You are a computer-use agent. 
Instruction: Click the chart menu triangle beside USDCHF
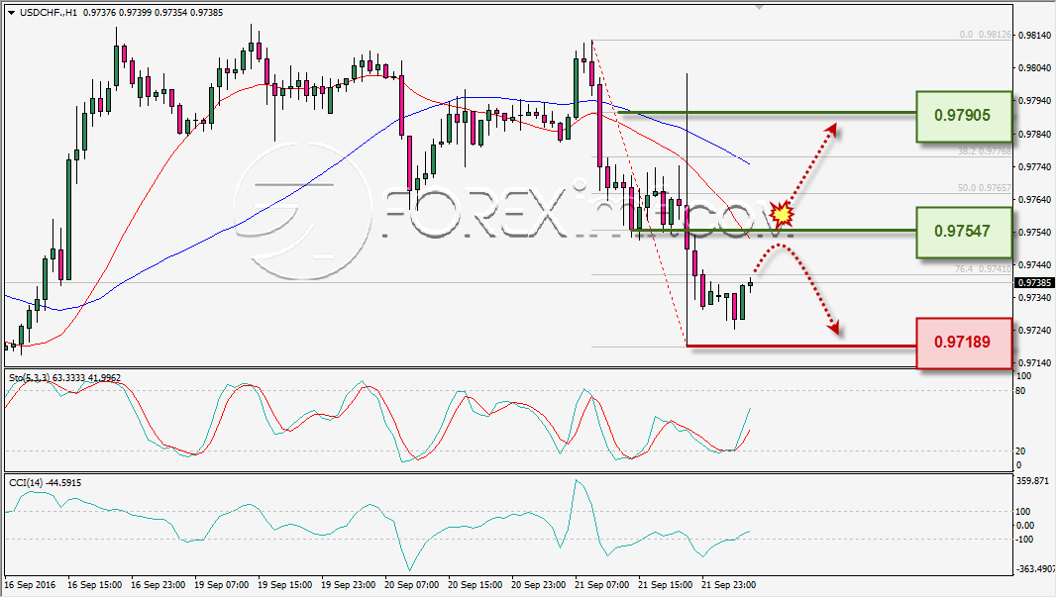tap(12, 13)
